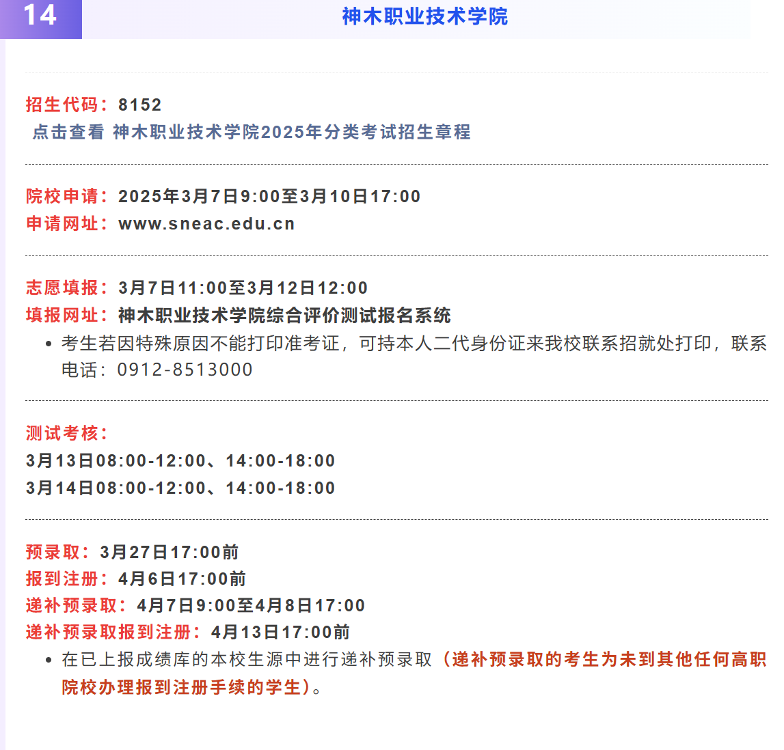Open the website www.sneac.edu.cn
The height and width of the screenshot is (750, 784).
pos(206,223)
